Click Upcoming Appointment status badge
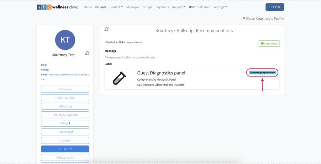Viewport: 321px width, 164px height. coord(262,72)
